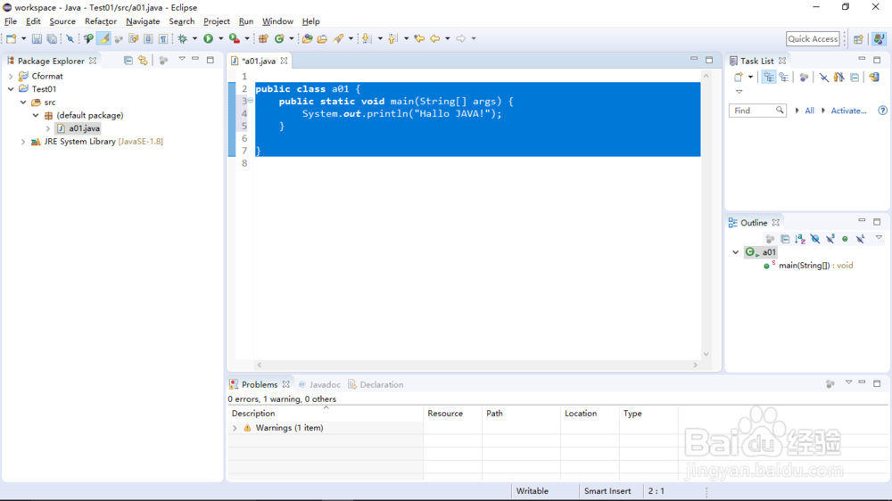Click the Task List help icon
The width and height of the screenshot is (892, 501).
pyautogui.click(x=882, y=111)
